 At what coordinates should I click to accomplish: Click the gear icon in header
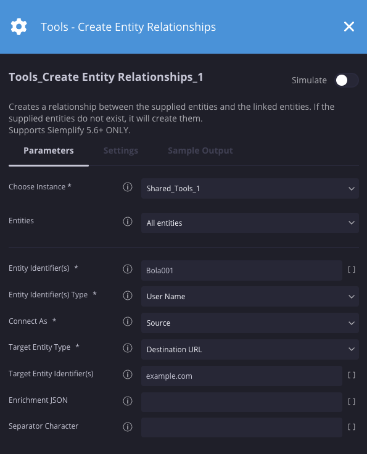(x=19, y=27)
